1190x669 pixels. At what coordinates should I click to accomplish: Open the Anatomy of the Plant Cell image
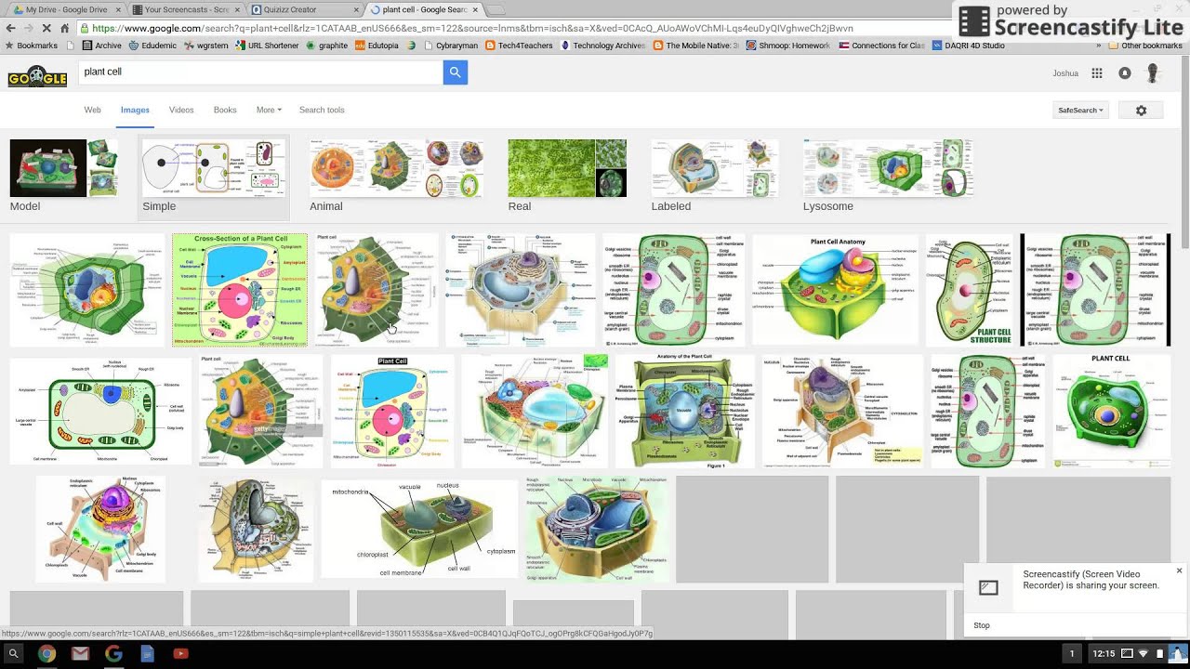click(685, 412)
